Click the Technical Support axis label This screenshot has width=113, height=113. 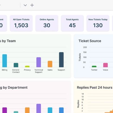coord(39,71)
